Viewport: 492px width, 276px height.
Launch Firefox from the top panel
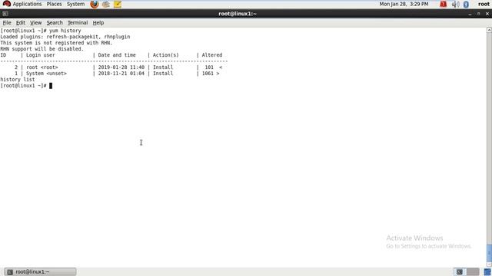tap(94, 4)
